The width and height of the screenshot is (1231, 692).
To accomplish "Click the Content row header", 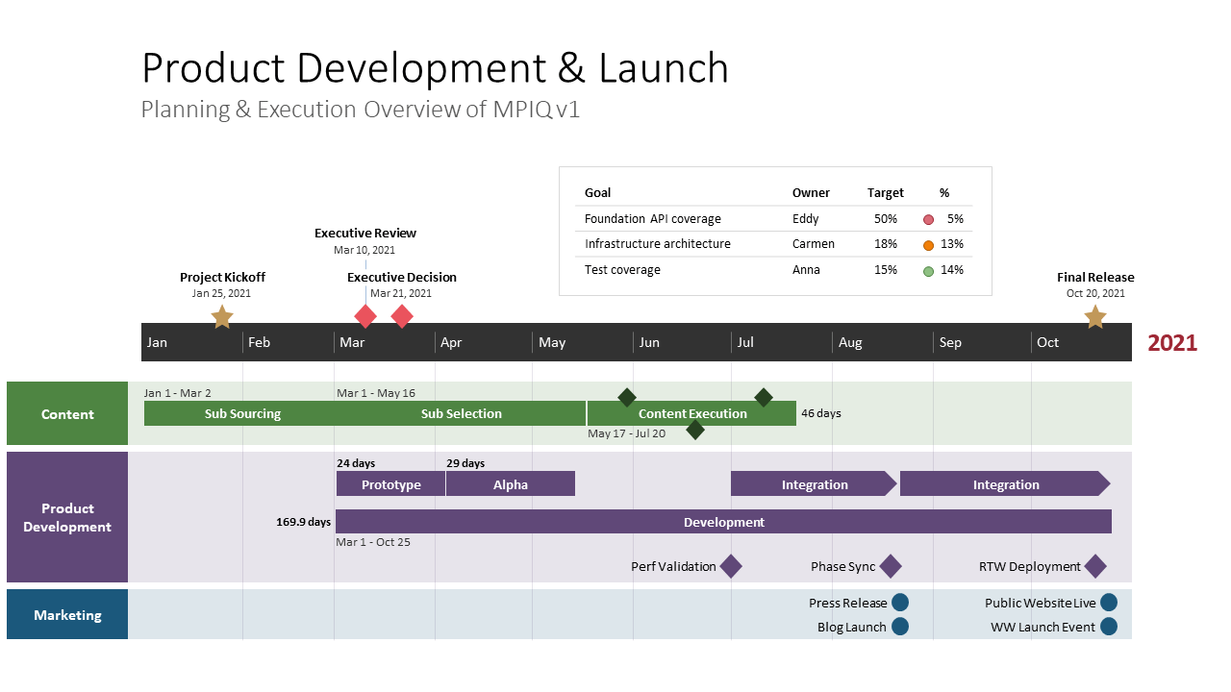I will coord(66,413).
